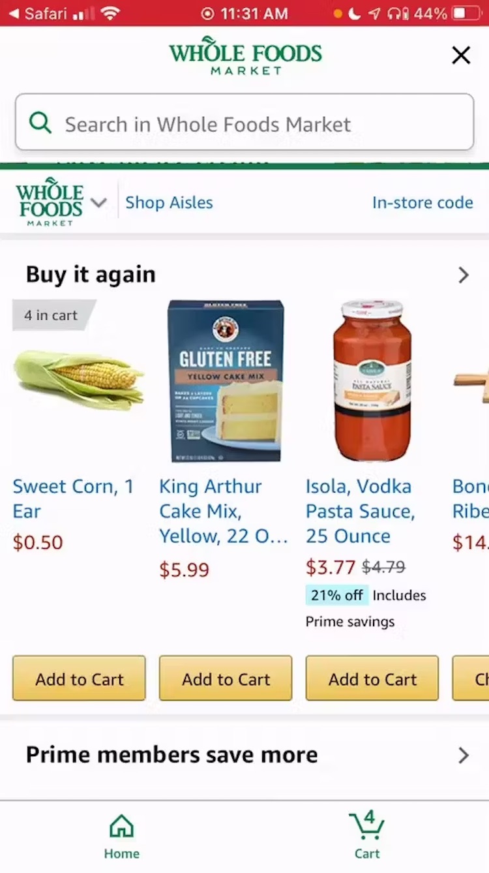Show the In-store code
Image resolution: width=489 pixels, height=873 pixels.
[x=422, y=203]
